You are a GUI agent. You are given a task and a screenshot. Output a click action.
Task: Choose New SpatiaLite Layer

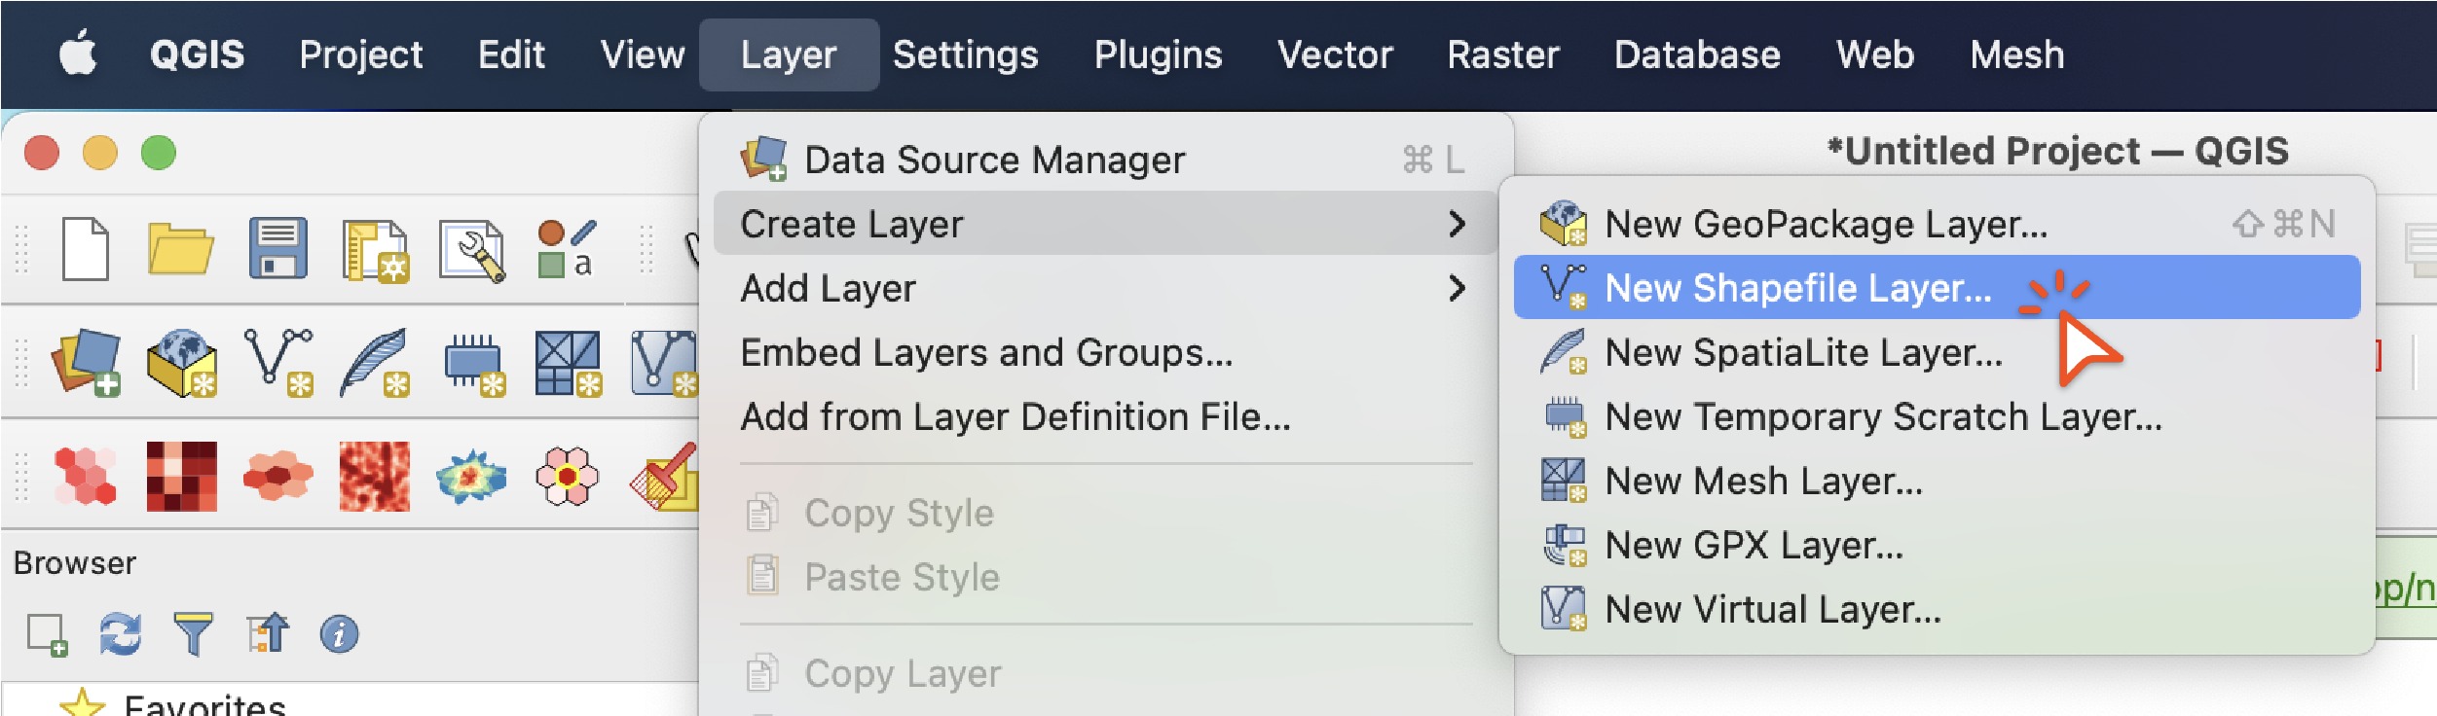(x=1937, y=352)
